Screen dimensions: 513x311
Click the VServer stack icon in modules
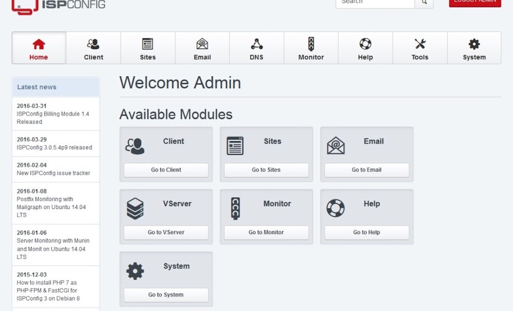pos(135,209)
